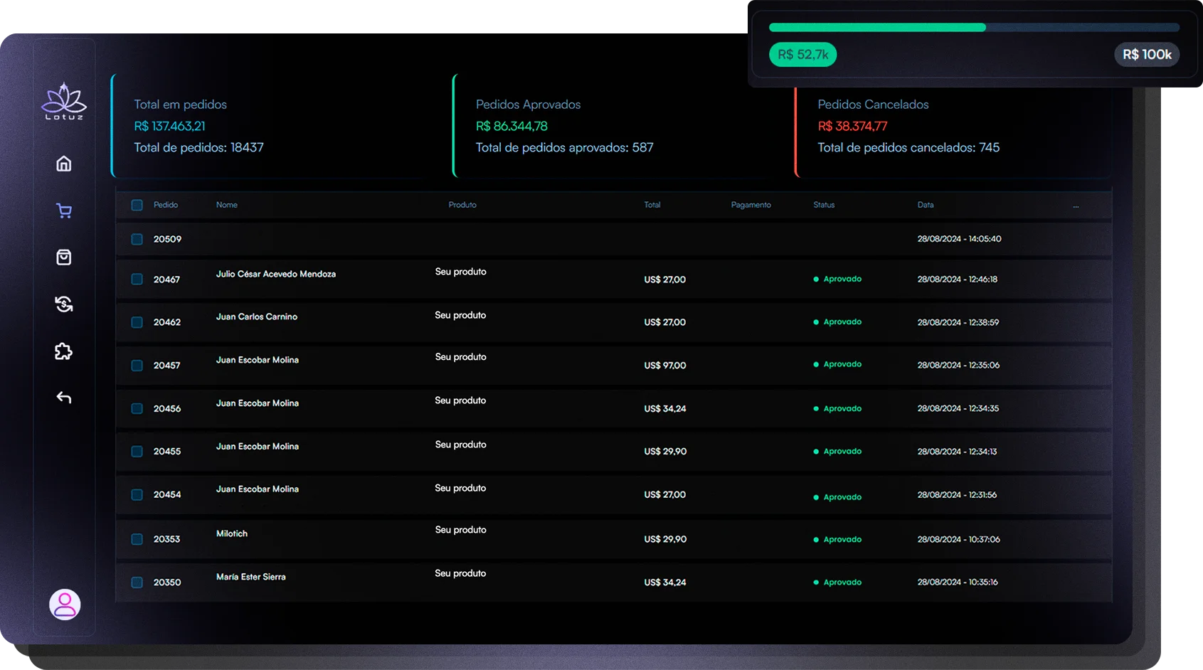Click the green revenue goal progress bar
Viewport: 1203px width, 670px height.
pos(877,28)
